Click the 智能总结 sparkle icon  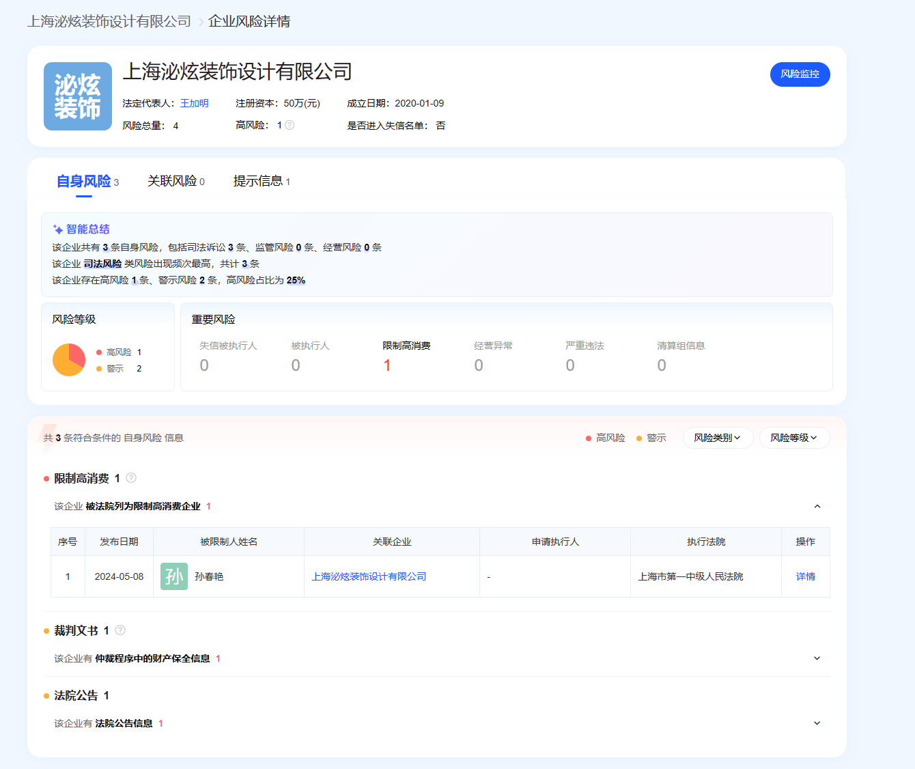point(58,229)
